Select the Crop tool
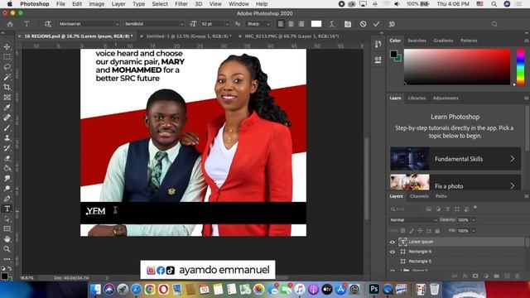 point(7,87)
